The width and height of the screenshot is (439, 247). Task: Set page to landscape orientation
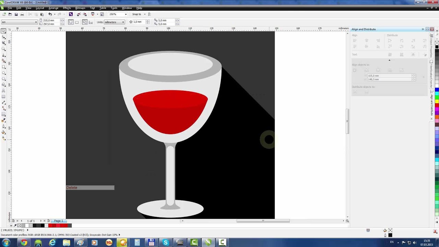[x=77, y=22]
